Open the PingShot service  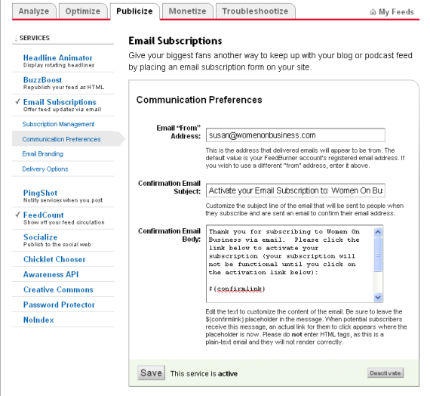(x=40, y=193)
